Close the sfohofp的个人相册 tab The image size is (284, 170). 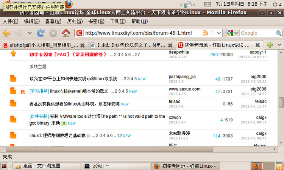coord(83,45)
